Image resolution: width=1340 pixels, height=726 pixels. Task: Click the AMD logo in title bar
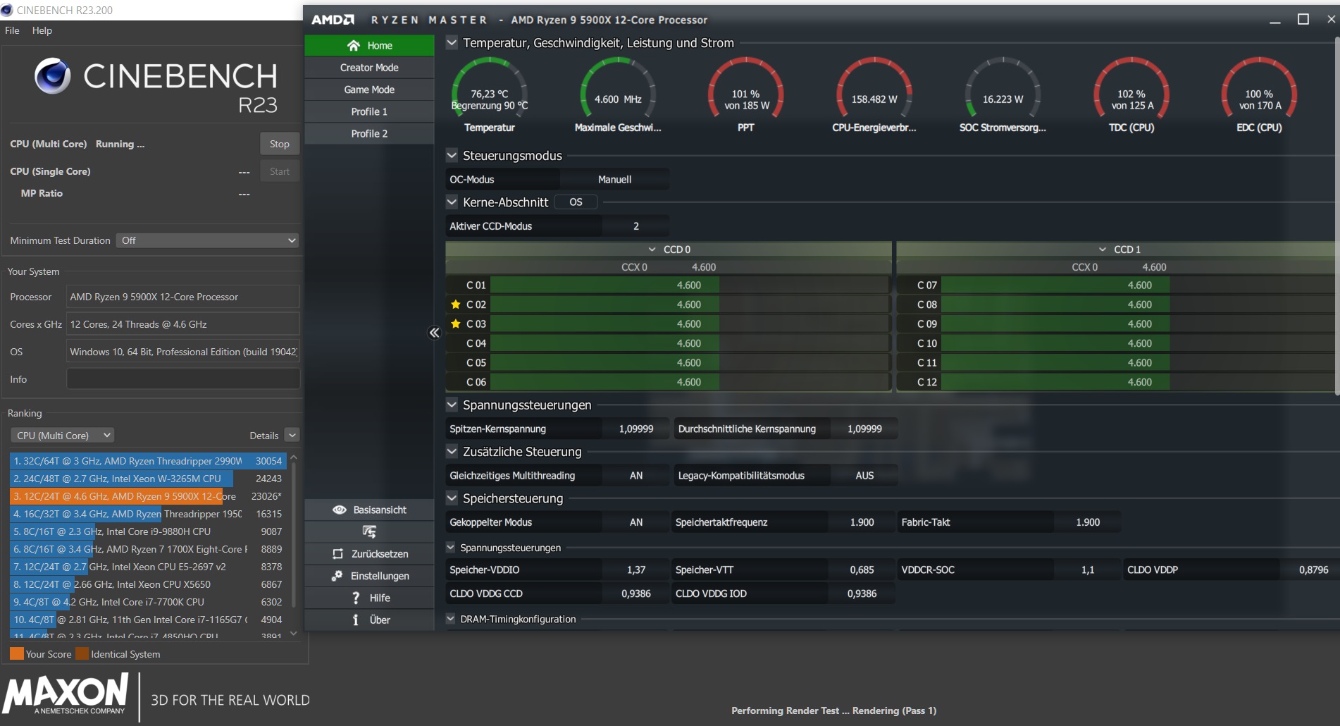[333, 20]
